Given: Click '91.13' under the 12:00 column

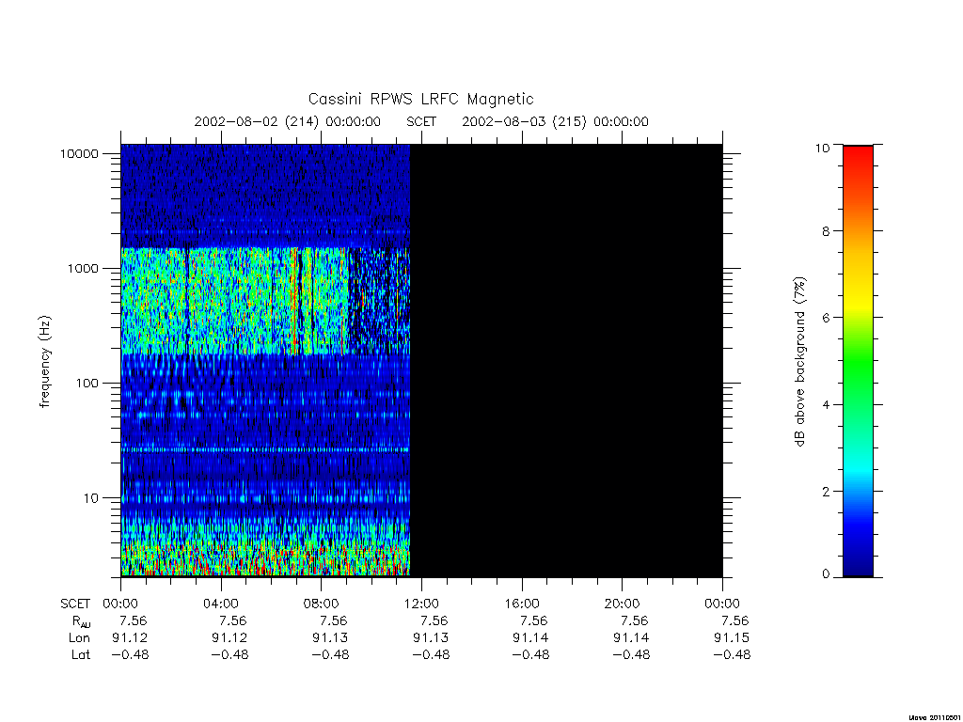Looking at the screenshot, I should [431, 638].
